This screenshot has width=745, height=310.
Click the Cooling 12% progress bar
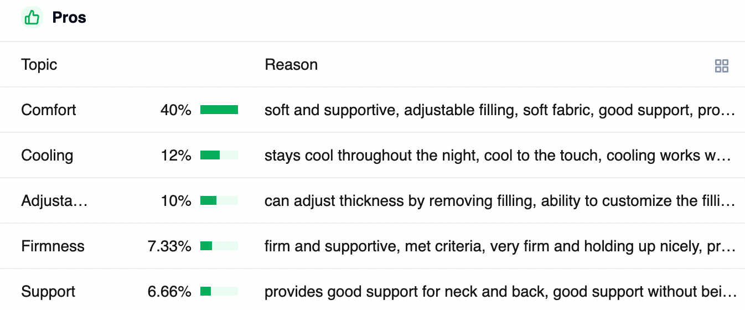(219, 155)
